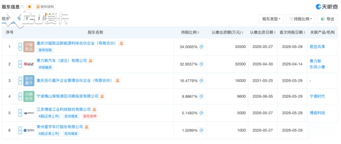Click the 沙磁致远 company logo thumbnail

click(x=29, y=47)
